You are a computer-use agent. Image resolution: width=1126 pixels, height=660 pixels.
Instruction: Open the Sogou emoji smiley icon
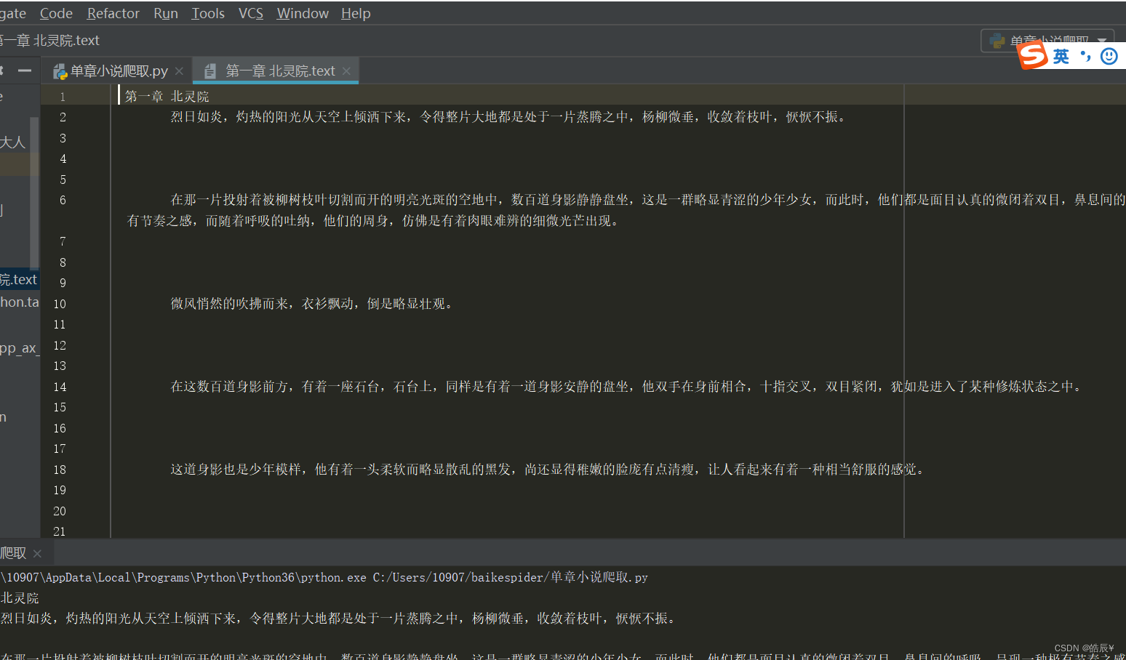[x=1109, y=56]
